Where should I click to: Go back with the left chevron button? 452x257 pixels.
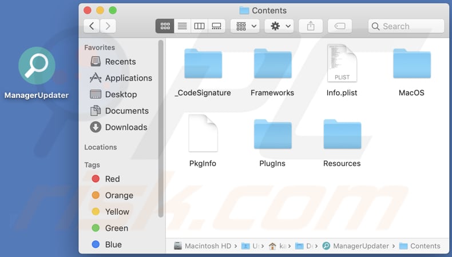pyautogui.click(x=92, y=26)
